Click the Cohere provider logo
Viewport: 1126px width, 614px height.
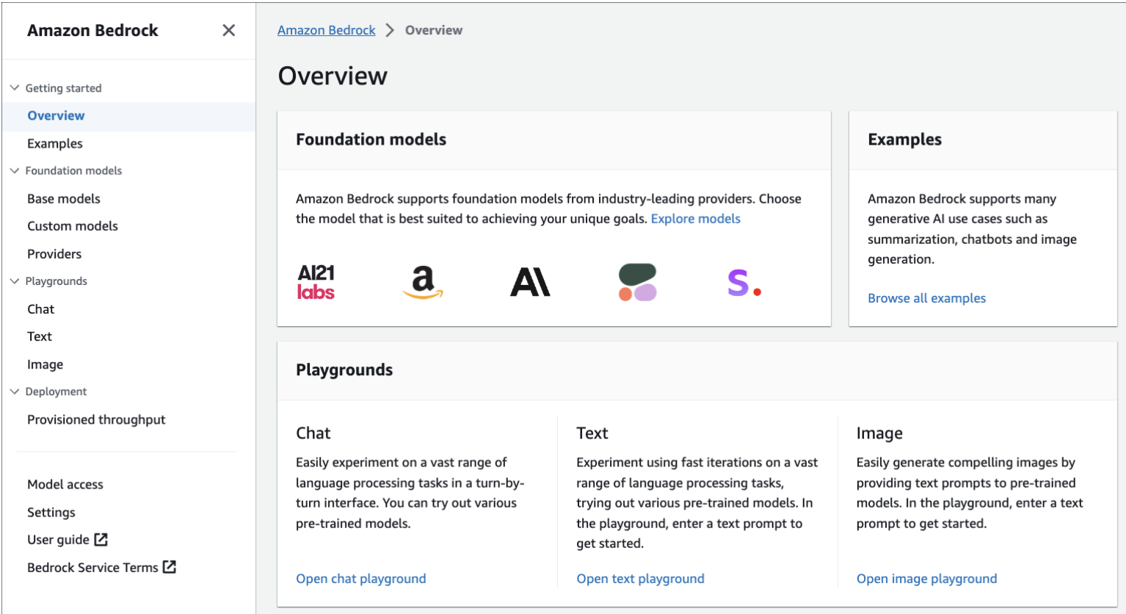click(x=637, y=282)
